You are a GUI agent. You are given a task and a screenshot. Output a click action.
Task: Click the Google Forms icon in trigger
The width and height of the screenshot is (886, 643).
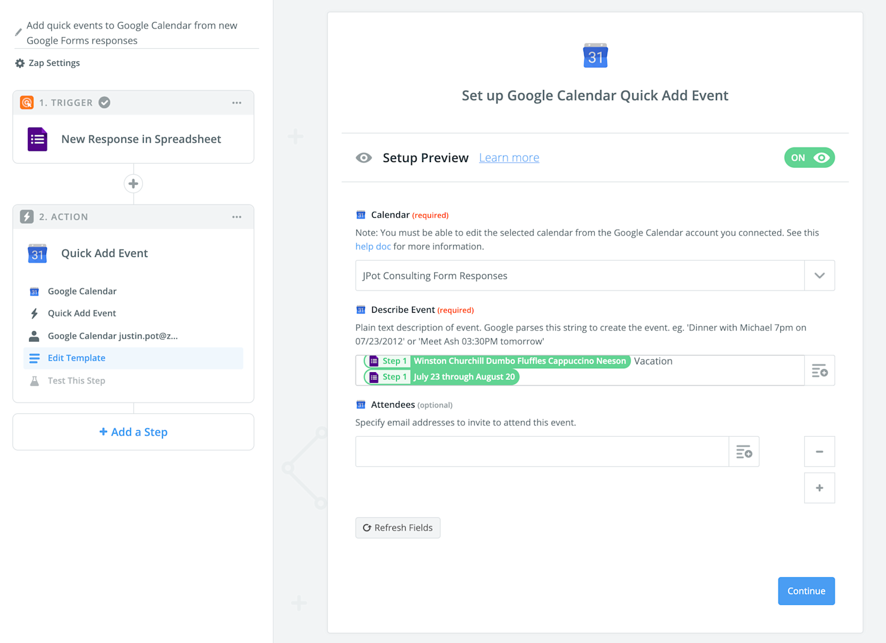pos(37,139)
